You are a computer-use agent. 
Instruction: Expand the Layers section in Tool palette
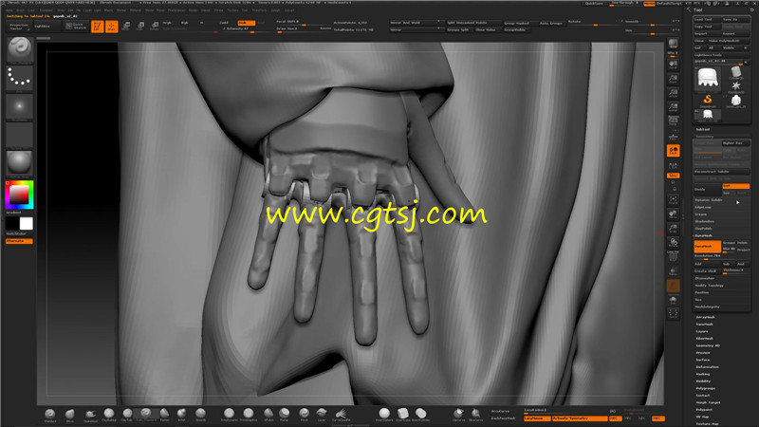click(702, 331)
